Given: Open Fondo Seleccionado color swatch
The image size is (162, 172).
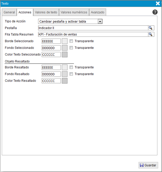Looking at the screenshot, I should click(65, 48).
